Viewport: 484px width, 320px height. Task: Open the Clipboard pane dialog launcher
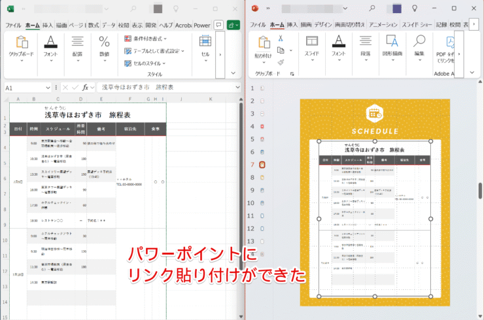(292, 74)
